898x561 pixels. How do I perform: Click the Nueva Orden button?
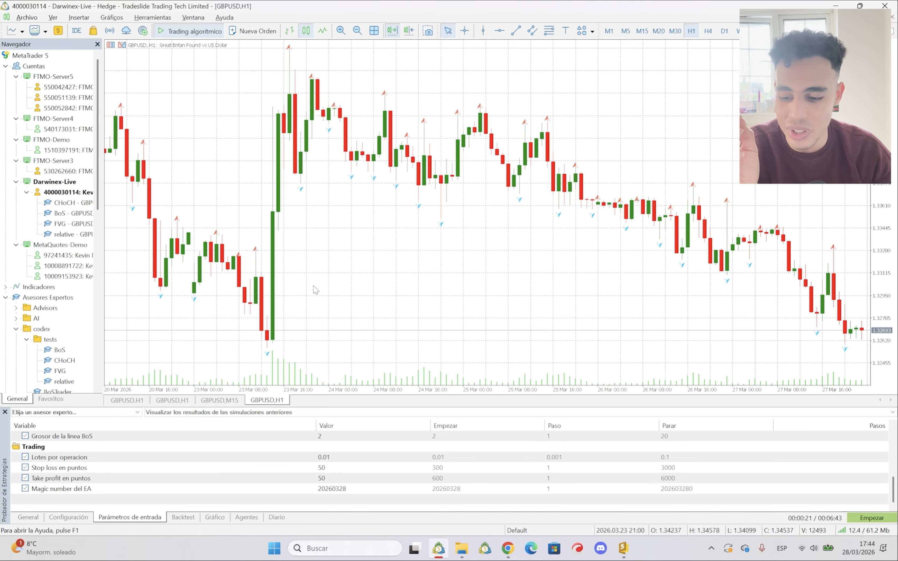point(253,31)
